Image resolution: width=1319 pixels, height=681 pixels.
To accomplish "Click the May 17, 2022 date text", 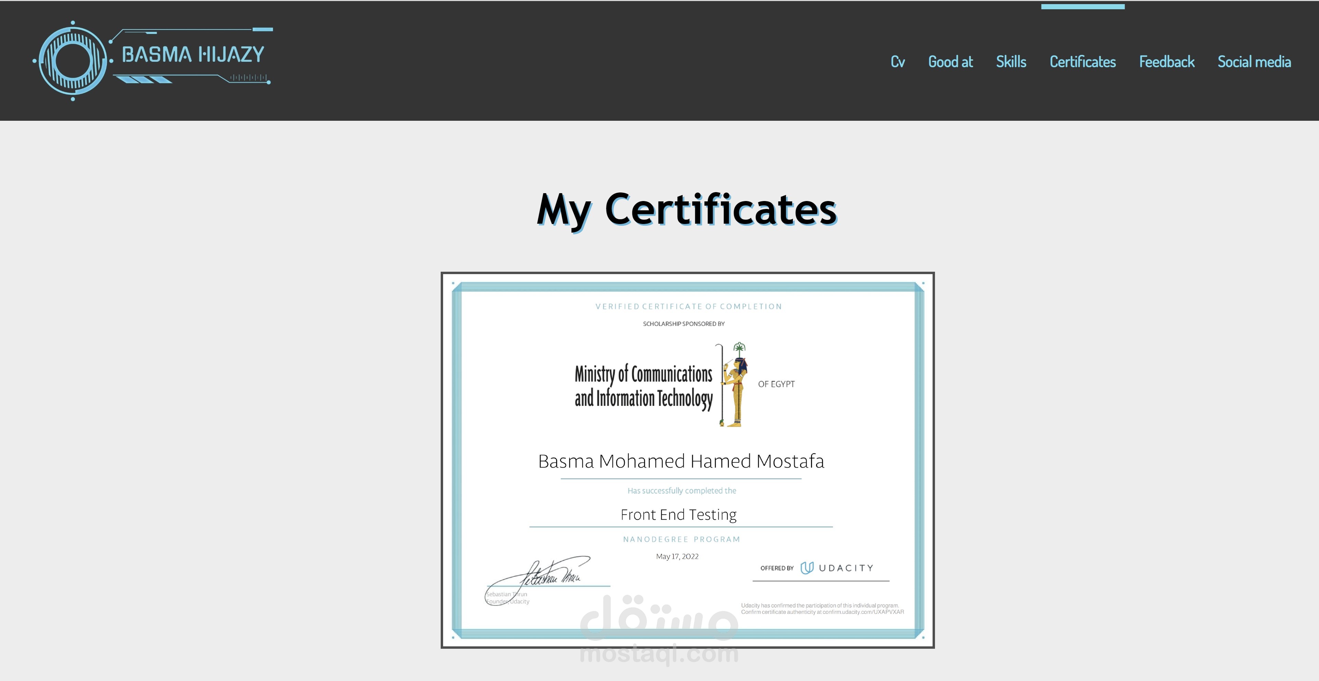I will click(677, 556).
